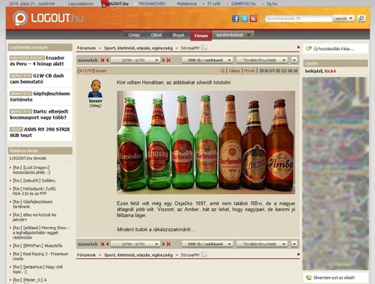Open the Blogok tab
This screenshot has width=375, height=284.
(178, 35)
